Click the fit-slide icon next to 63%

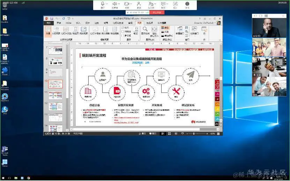tap(218, 134)
